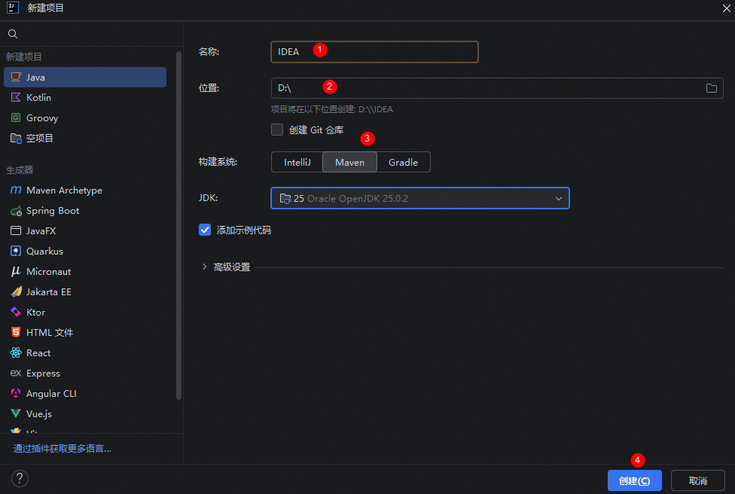This screenshot has width=735, height=494.
Task: Click the JDK folder icon in dropdown
Action: click(285, 198)
